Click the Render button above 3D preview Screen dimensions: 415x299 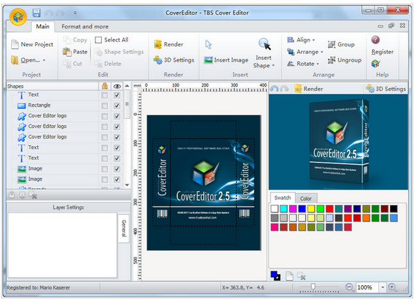(308, 89)
